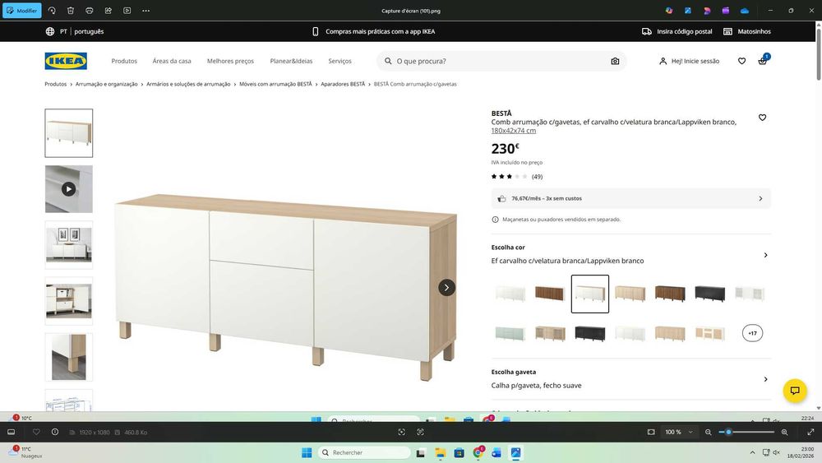The height and width of the screenshot is (463, 822).
Task: Expand the Escolha cor section chevron
Action: click(x=766, y=255)
